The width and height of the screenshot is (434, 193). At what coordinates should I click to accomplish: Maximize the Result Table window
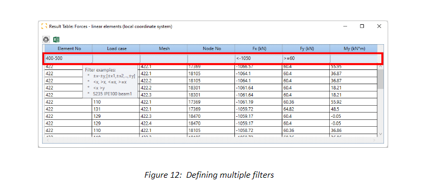362,26
